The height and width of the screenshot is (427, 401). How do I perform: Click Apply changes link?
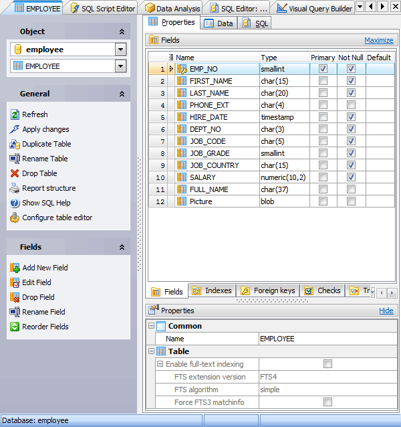coord(45,129)
